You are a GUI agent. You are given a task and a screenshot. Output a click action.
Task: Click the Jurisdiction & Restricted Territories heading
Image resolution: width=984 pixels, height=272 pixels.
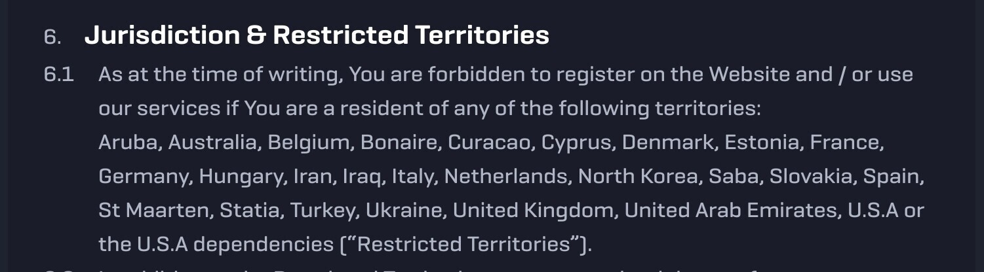(x=317, y=35)
